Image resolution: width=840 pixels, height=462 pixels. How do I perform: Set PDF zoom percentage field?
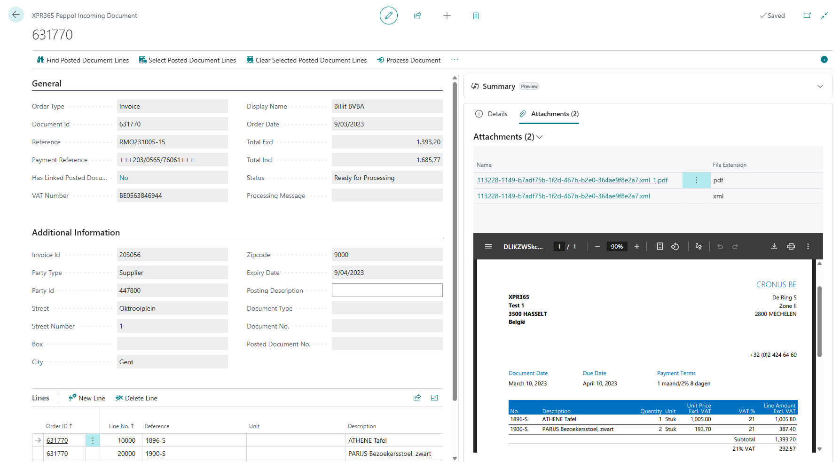(617, 246)
